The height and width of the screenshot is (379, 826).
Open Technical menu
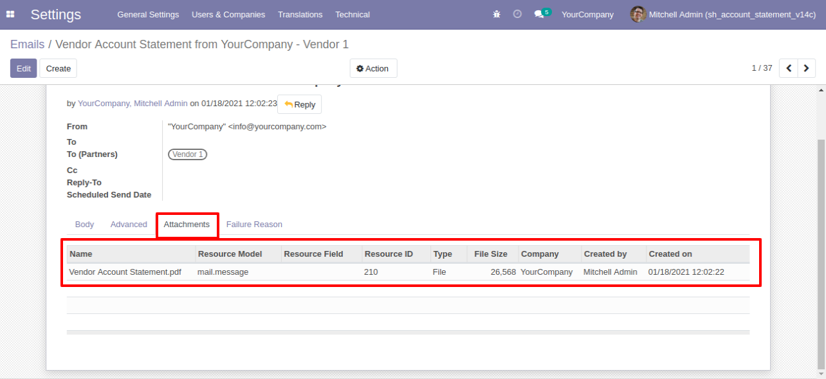coord(353,14)
